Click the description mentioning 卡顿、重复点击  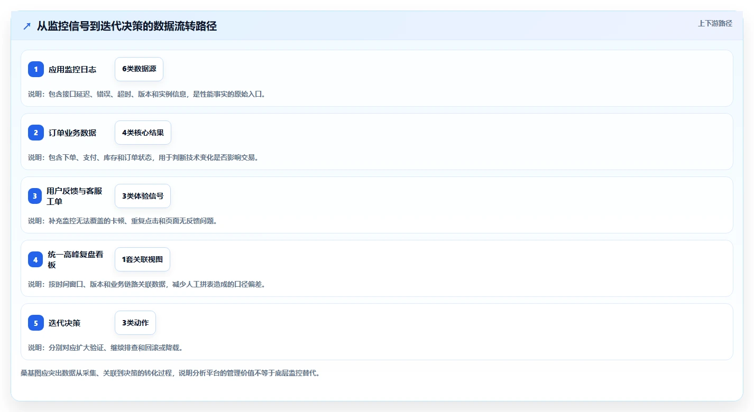pos(123,221)
